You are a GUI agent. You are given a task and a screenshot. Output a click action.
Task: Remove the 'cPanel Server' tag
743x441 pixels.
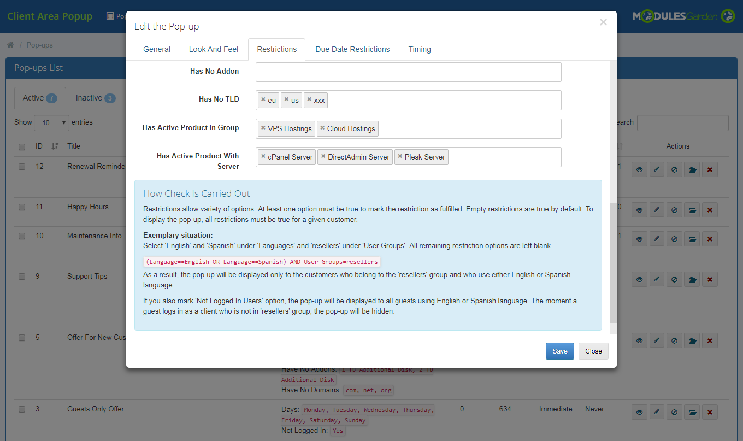263,157
